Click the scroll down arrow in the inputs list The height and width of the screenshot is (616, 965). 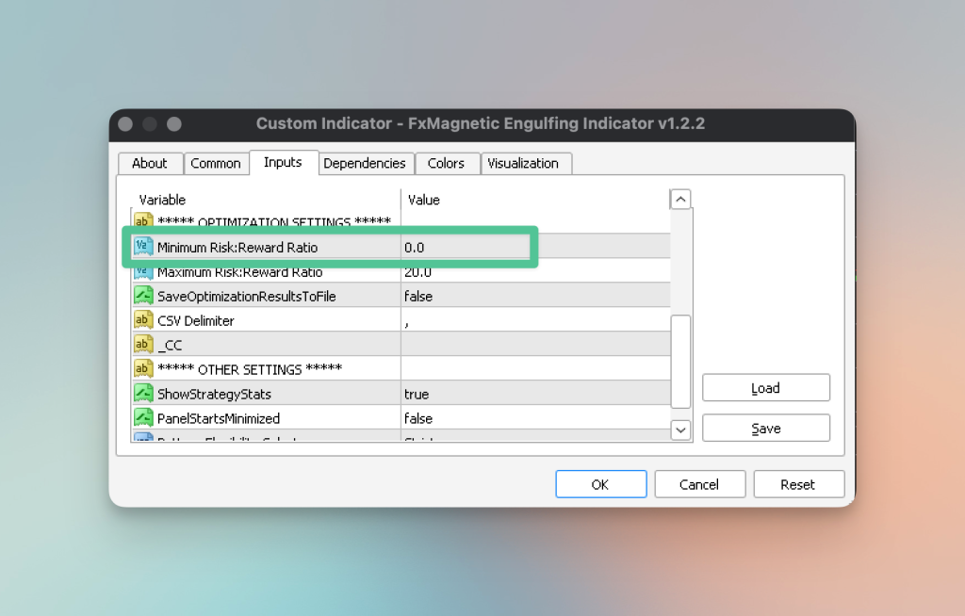click(x=680, y=430)
